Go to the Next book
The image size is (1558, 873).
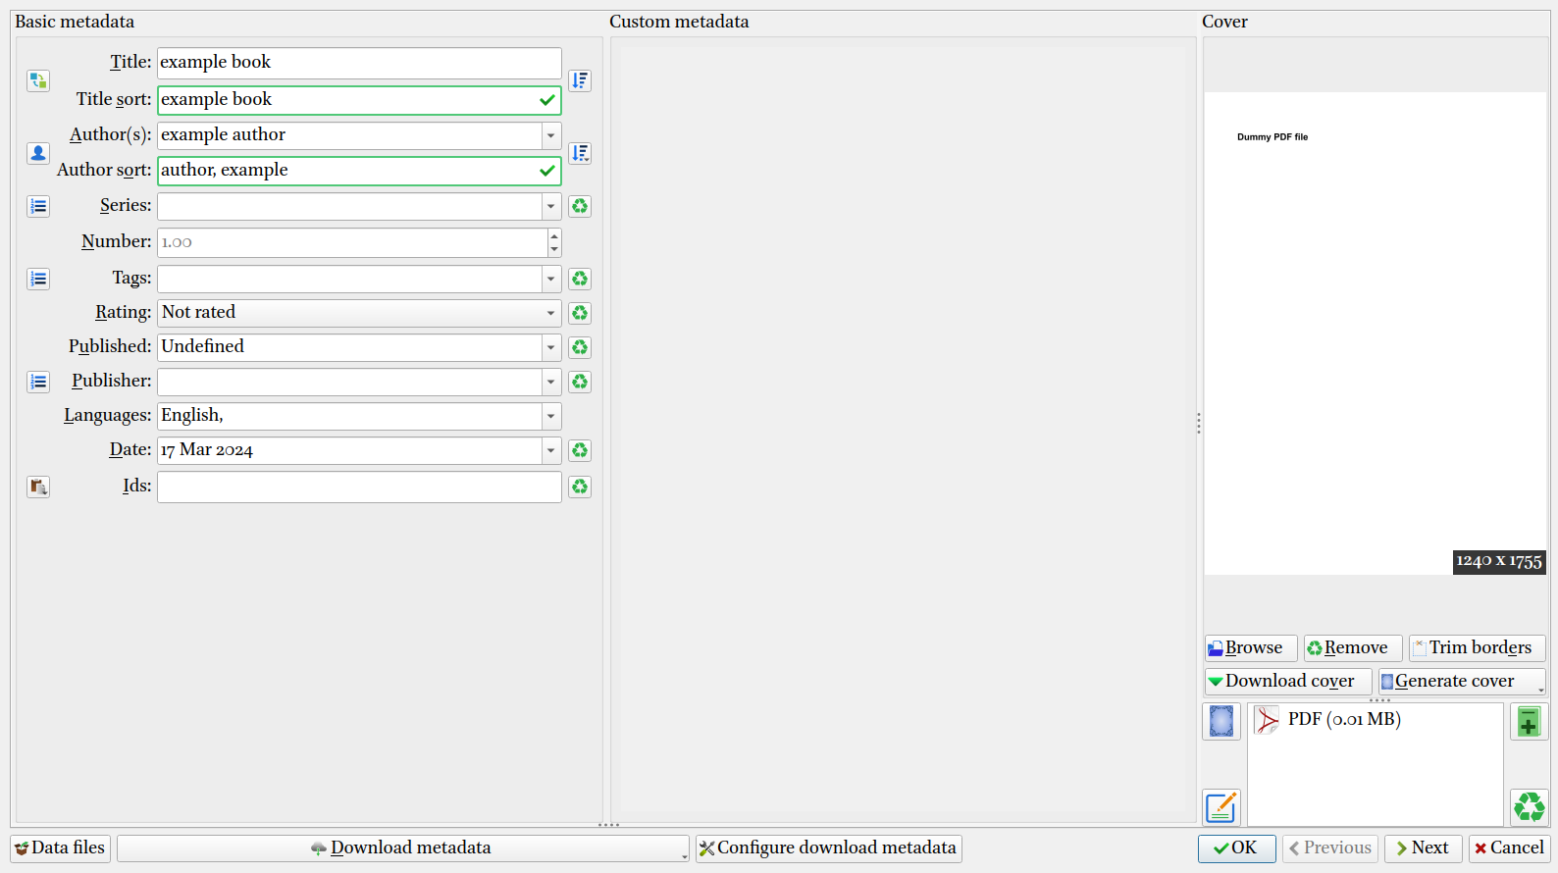[x=1424, y=848]
